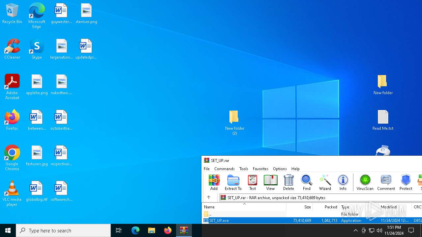Select the fastusers.jpg desktop file
Screen dimensions: 422x237
(x=37, y=156)
